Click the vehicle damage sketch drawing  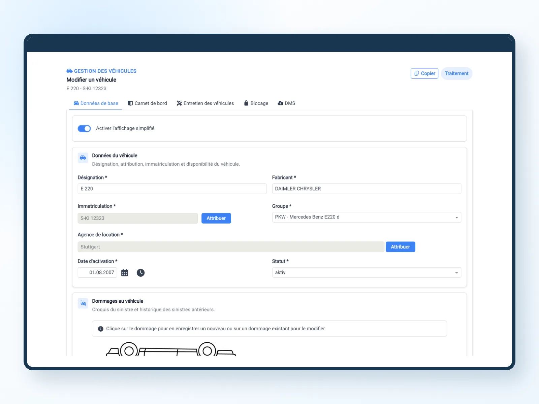pos(171,349)
